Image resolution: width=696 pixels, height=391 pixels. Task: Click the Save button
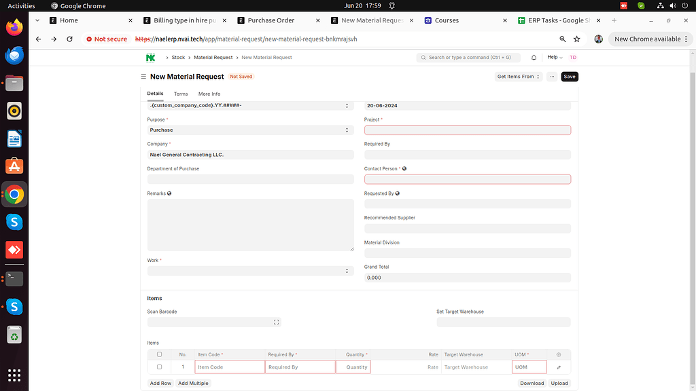(x=570, y=77)
